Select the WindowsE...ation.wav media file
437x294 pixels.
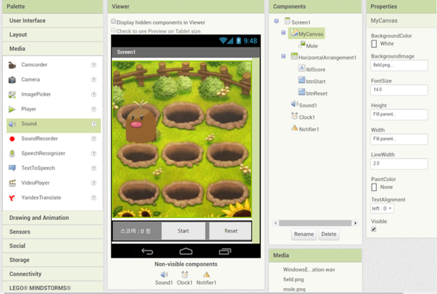[x=309, y=269]
